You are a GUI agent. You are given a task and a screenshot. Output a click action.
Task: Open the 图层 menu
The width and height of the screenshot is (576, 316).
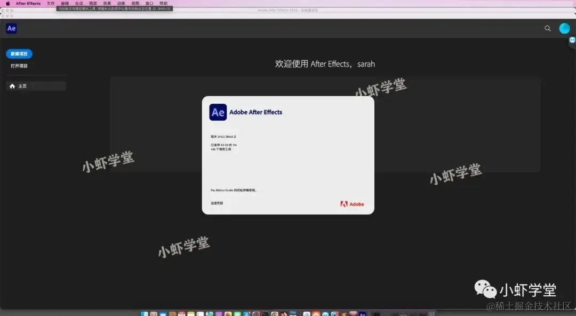93,3
